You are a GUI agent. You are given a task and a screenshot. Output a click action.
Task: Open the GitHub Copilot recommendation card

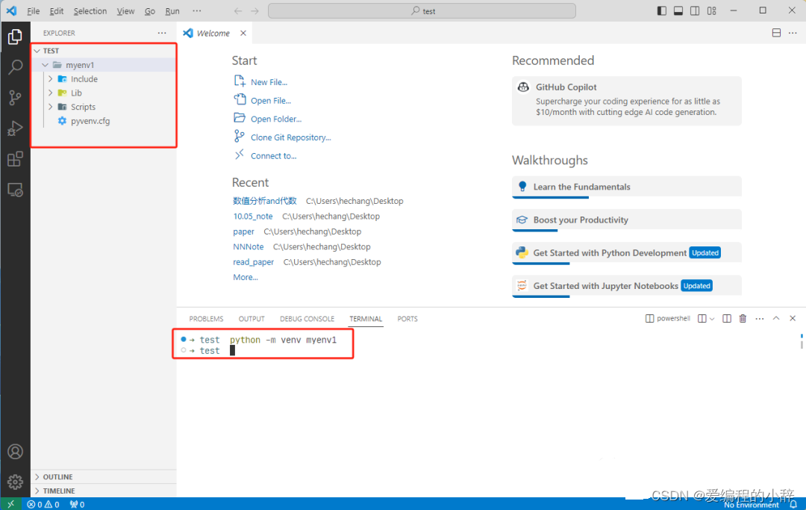coord(627,101)
